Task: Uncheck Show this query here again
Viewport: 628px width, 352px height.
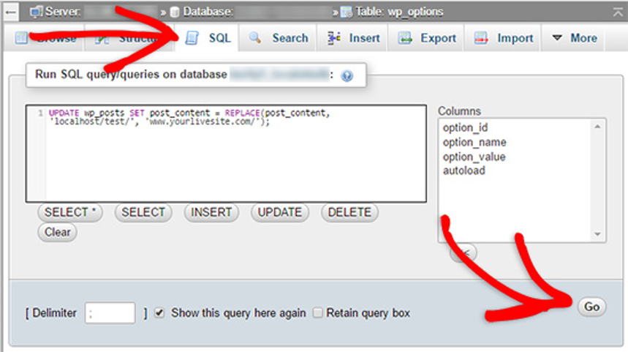Action: [159, 312]
